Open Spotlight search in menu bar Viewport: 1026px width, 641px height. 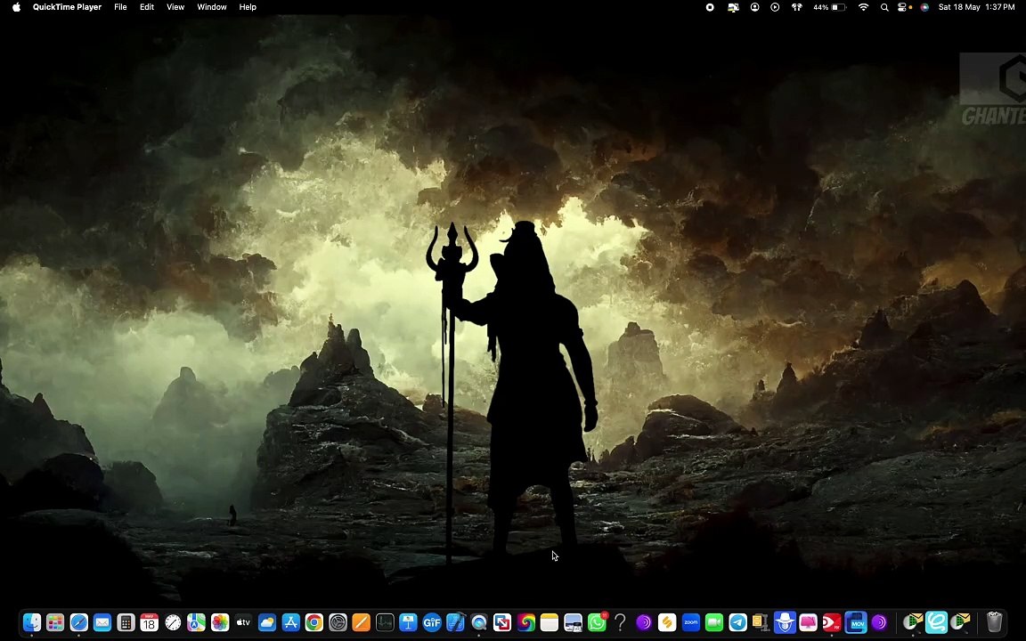(884, 7)
